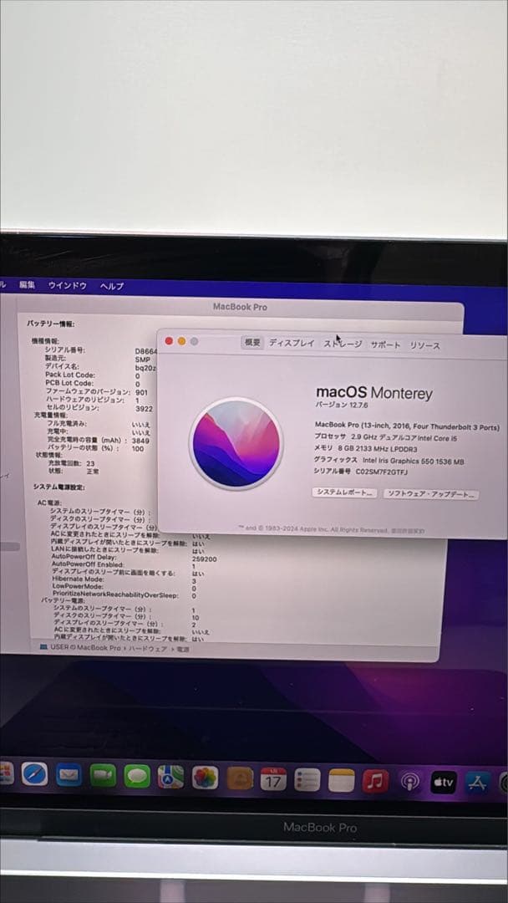508x903 pixels.
Task: Open the Notes app in the Dock
Action: (342, 780)
